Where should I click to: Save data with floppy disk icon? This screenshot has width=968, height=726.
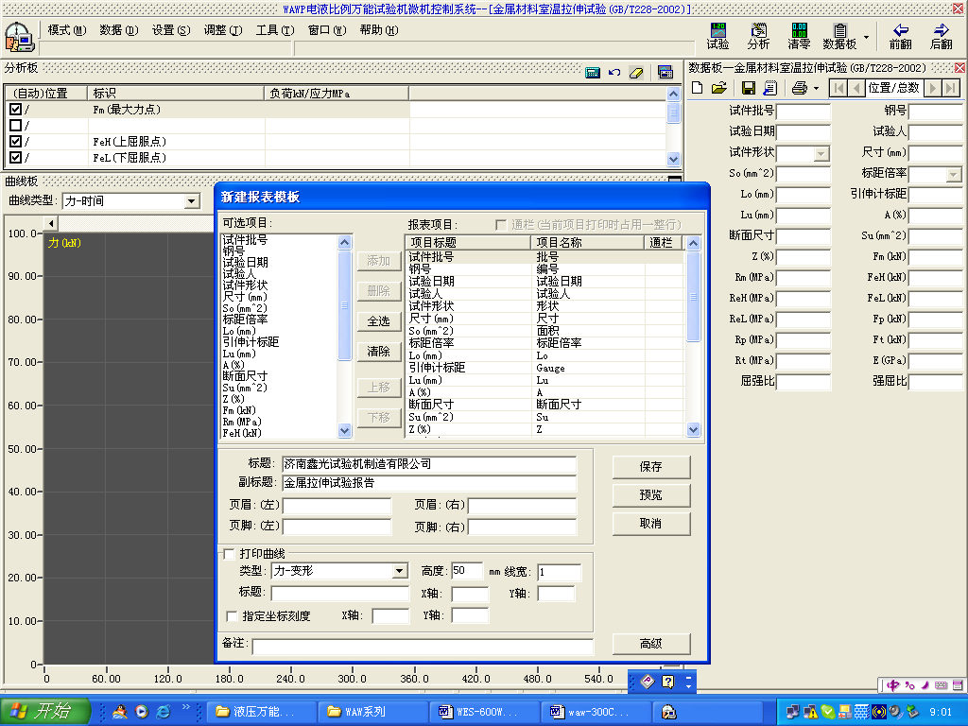coord(749,88)
